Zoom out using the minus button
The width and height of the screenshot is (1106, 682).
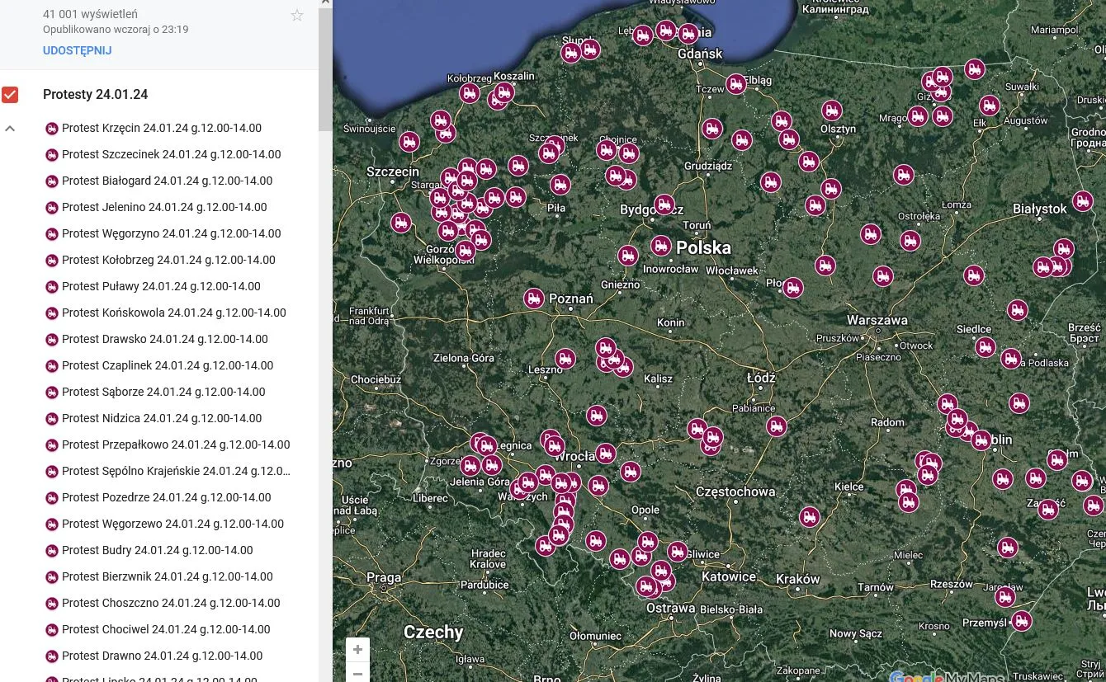357,674
